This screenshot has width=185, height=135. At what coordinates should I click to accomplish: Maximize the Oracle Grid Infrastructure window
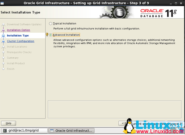click(176, 3)
